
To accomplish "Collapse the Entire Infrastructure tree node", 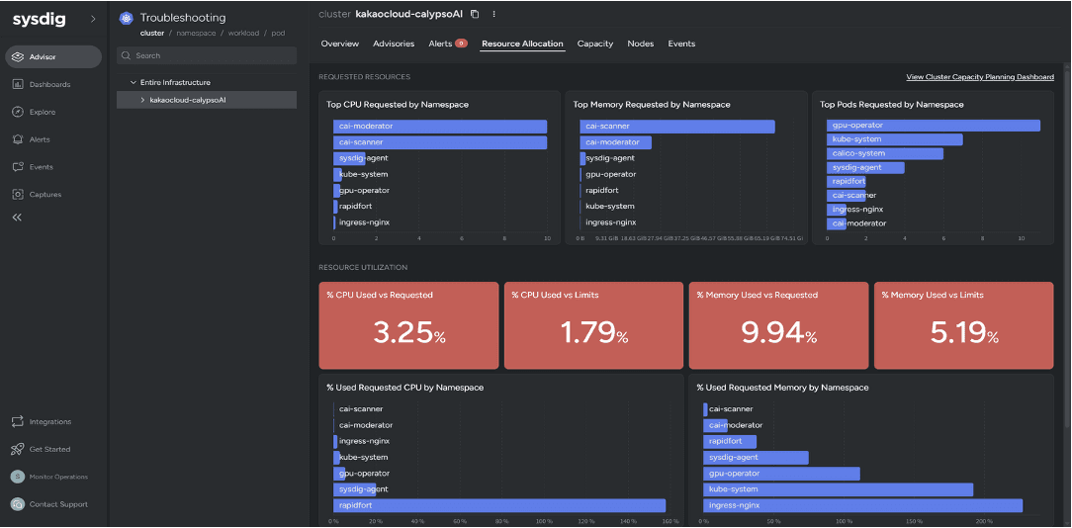I will coord(134,82).
